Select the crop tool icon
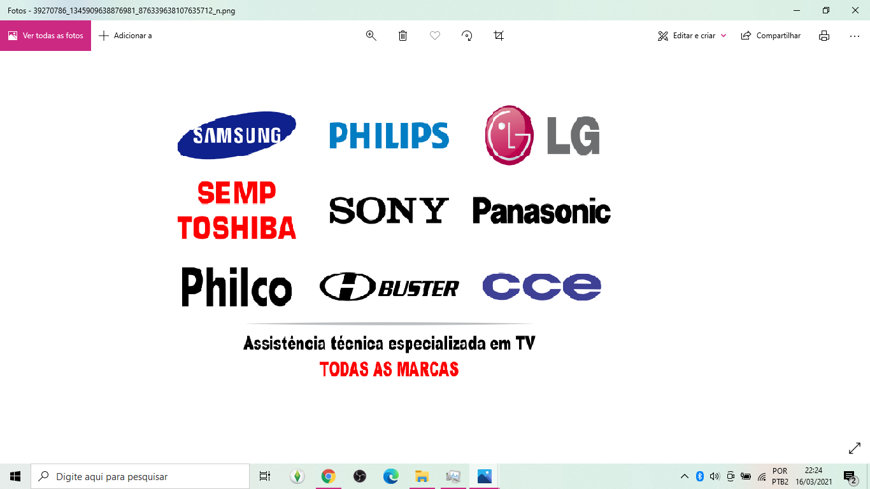Image resolution: width=870 pixels, height=489 pixels. (499, 36)
